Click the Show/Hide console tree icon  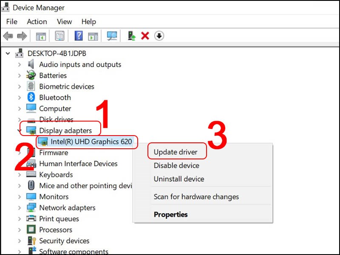(x=41, y=36)
